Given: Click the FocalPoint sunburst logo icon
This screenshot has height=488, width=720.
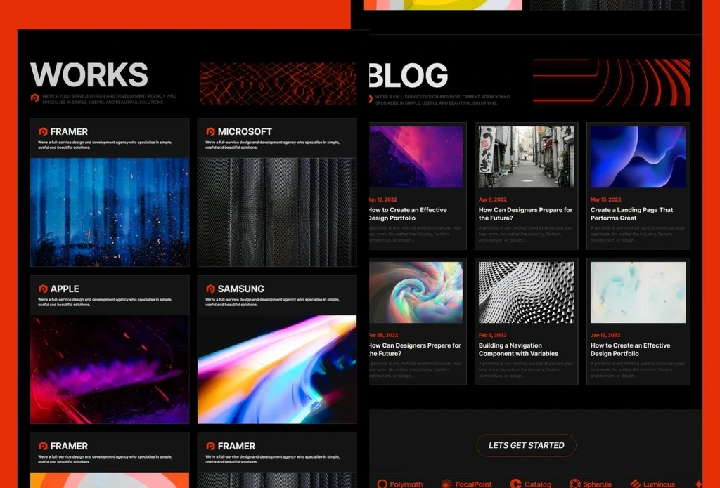Looking at the screenshot, I should tap(446, 484).
